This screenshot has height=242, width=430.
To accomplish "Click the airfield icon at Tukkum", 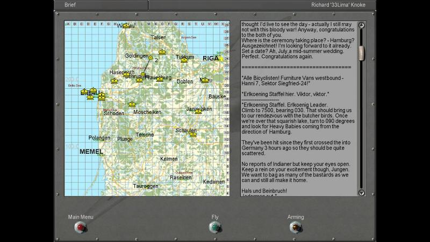I will (184, 60).
